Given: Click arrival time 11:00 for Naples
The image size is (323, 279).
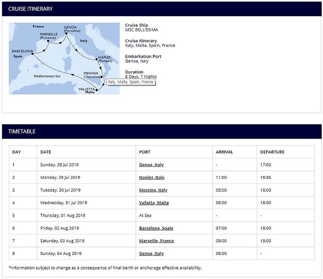Looking at the screenshot, I should pyautogui.click(x=221, y=177).
